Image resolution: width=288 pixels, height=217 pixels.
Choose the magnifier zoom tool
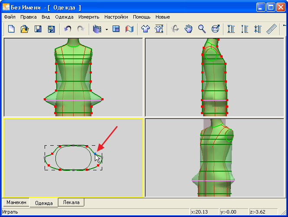point(202,29)
